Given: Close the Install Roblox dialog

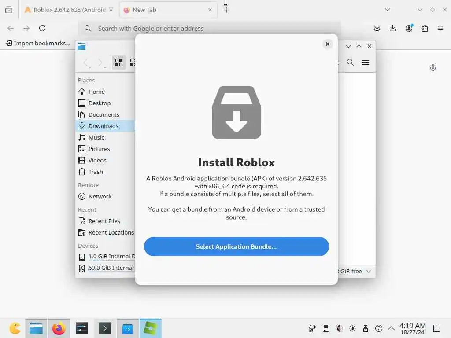Looking at the screenshot, I should click(x=327, y=44).
